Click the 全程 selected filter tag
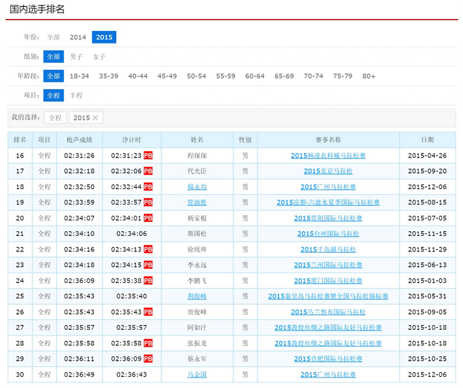 [55, 118]
